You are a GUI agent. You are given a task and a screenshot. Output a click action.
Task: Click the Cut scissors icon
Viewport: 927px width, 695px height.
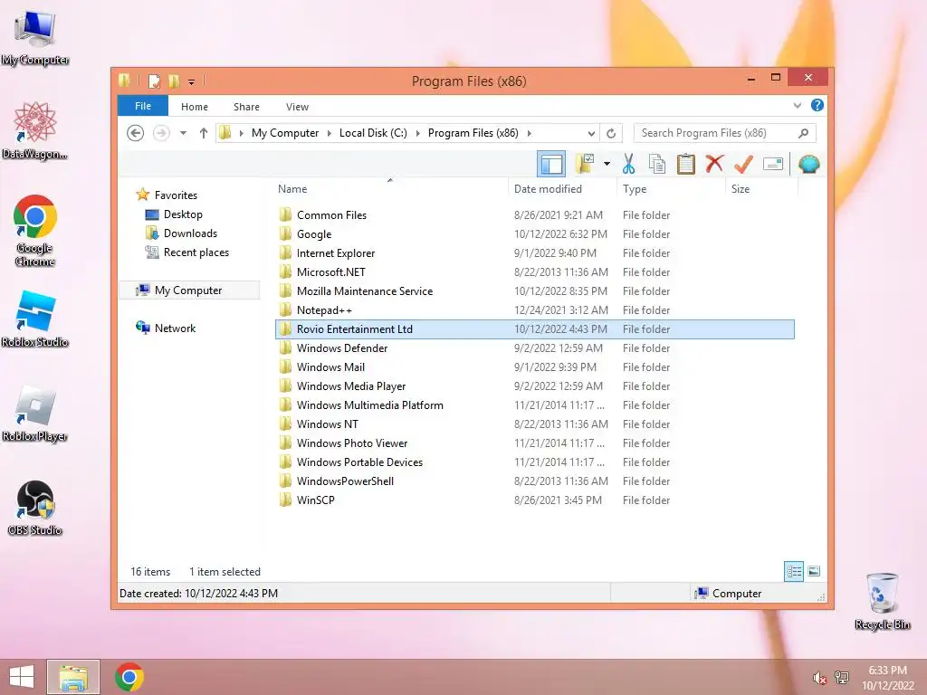pos(628,164)
